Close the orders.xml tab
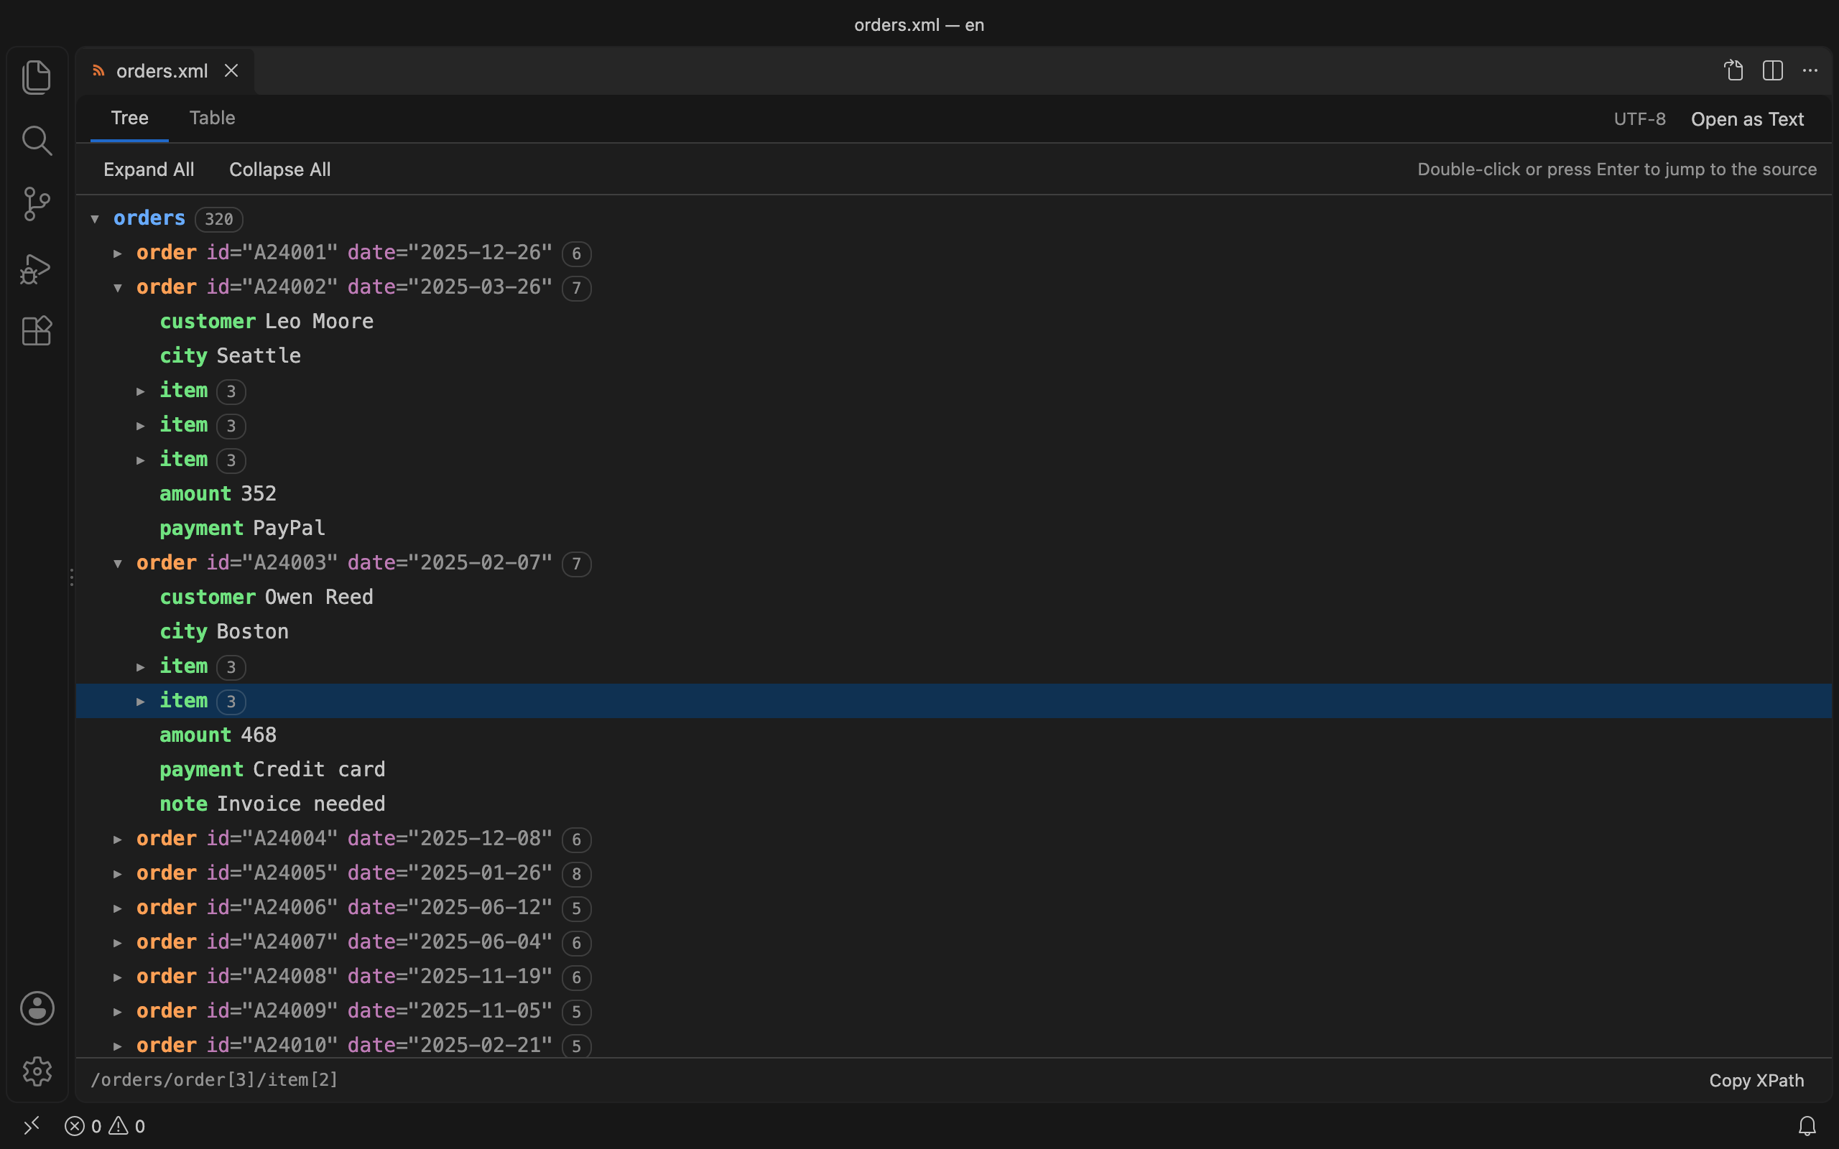This screenshot has width=1839, height=1149. coord(232,70)
